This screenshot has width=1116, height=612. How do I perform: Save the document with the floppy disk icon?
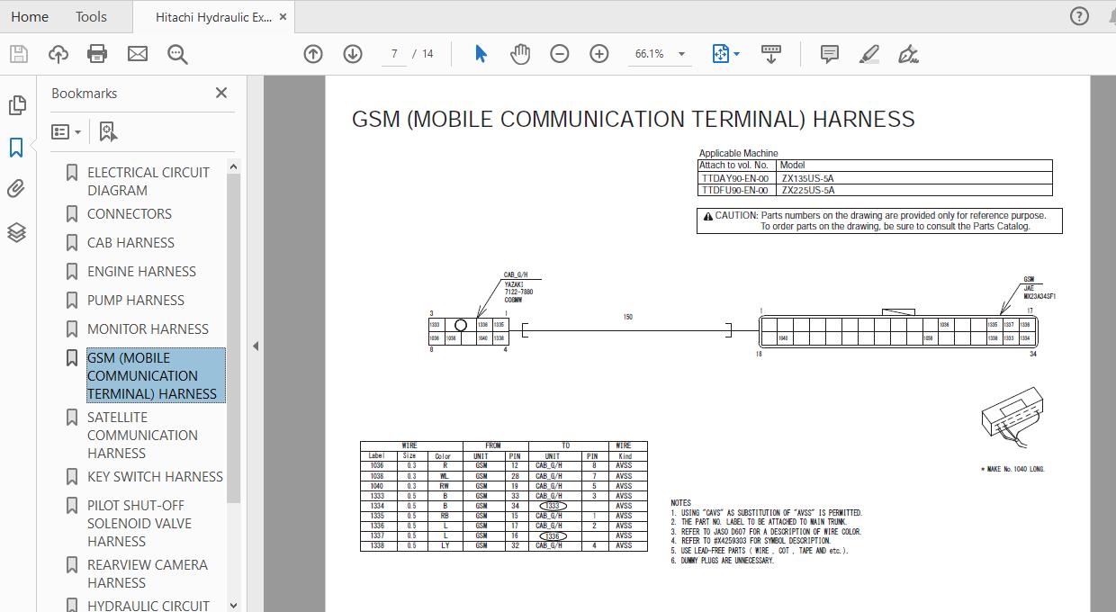(19, 54)
